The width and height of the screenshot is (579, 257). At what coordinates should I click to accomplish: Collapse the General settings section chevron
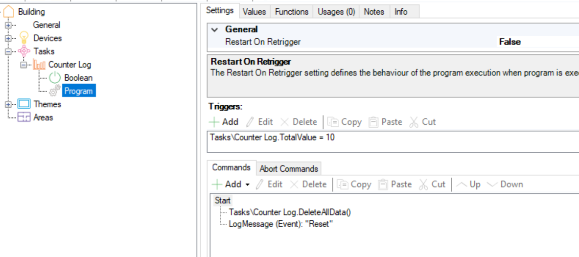tap(214, 30)
